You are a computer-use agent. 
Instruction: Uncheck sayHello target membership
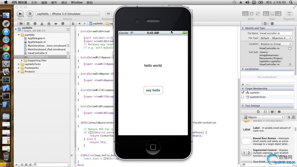pos(243,92)
